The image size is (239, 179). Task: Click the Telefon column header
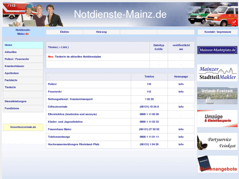click(x=149, y=77)
